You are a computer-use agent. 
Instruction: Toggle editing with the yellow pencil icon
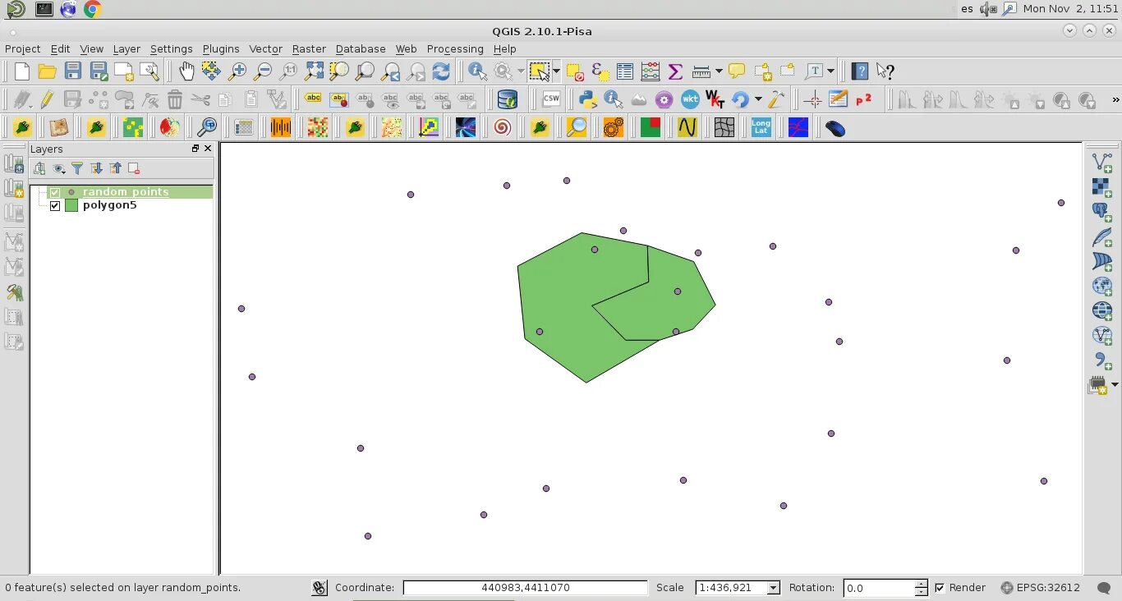[47, 99]
